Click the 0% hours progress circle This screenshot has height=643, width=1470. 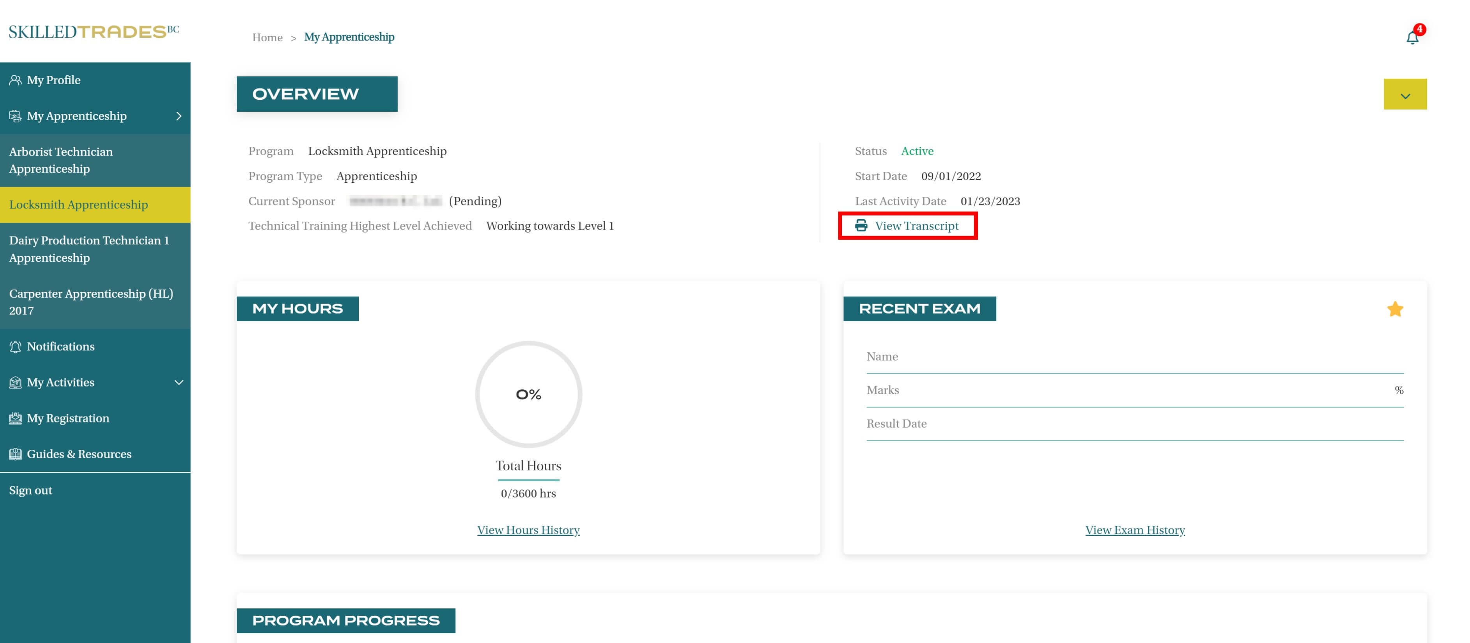tap(528, 394)
